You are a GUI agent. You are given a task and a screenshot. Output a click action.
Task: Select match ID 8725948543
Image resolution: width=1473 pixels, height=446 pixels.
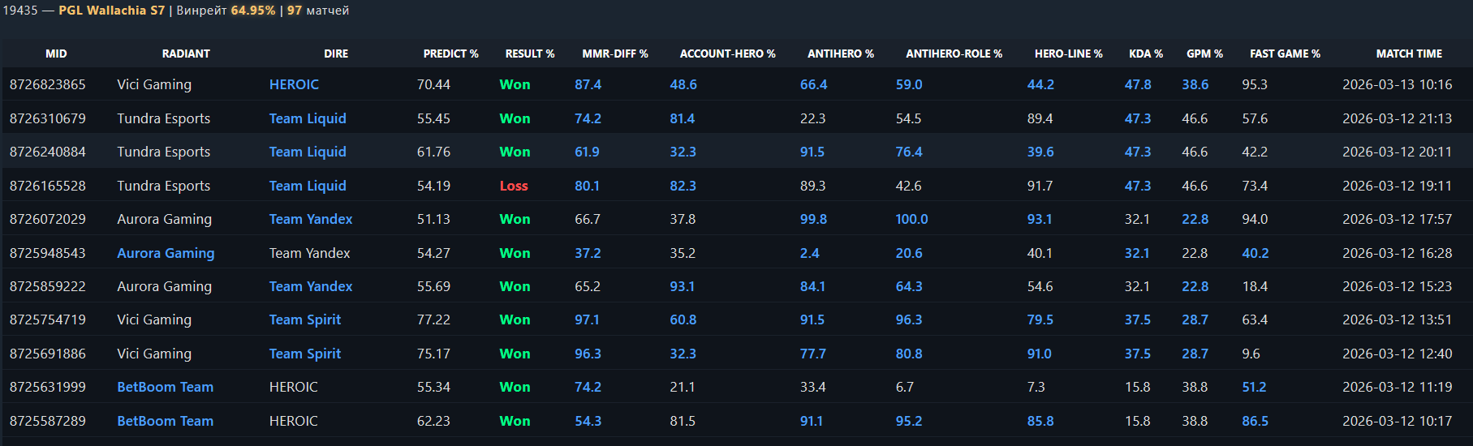(47, 253)
